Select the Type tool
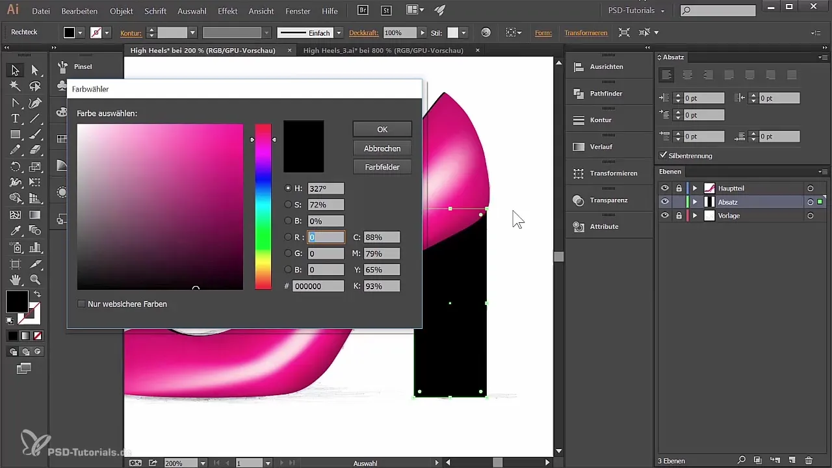 [x=15, y=118]
